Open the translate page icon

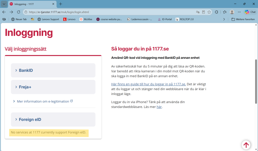point(198,12)
